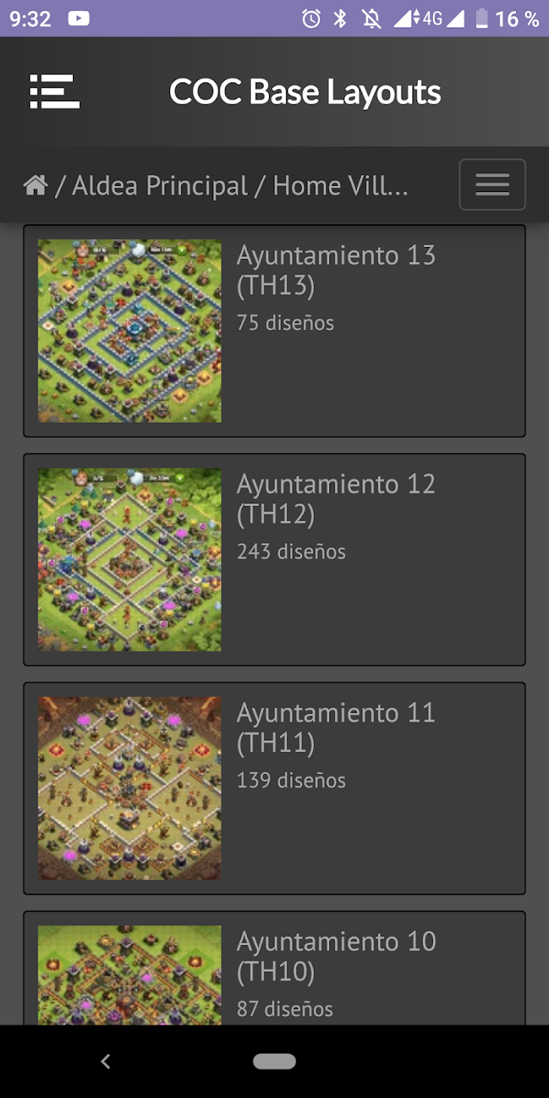Open Home Vill... breadcrumb item
549x1098 pixels.
340,186
